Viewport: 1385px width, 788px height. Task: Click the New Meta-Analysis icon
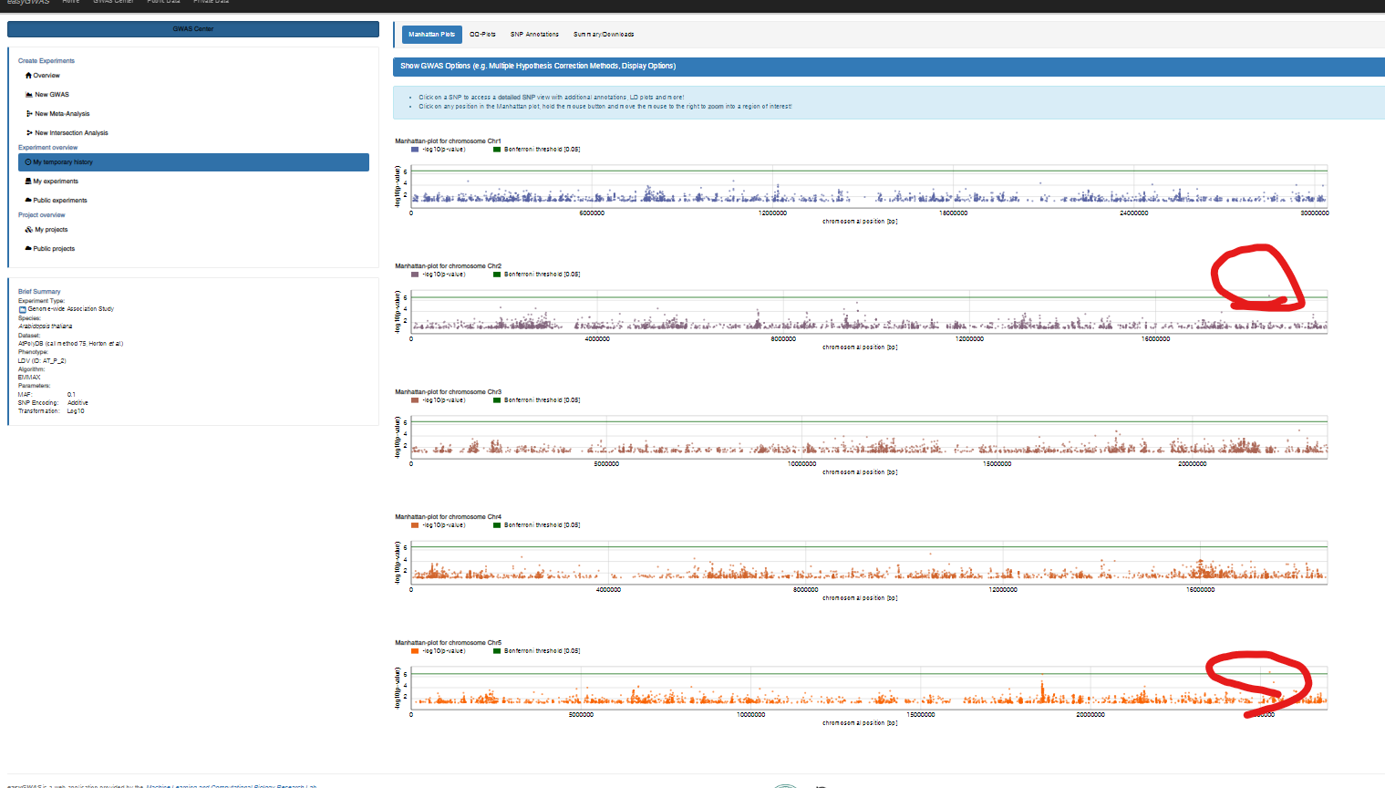29,114
